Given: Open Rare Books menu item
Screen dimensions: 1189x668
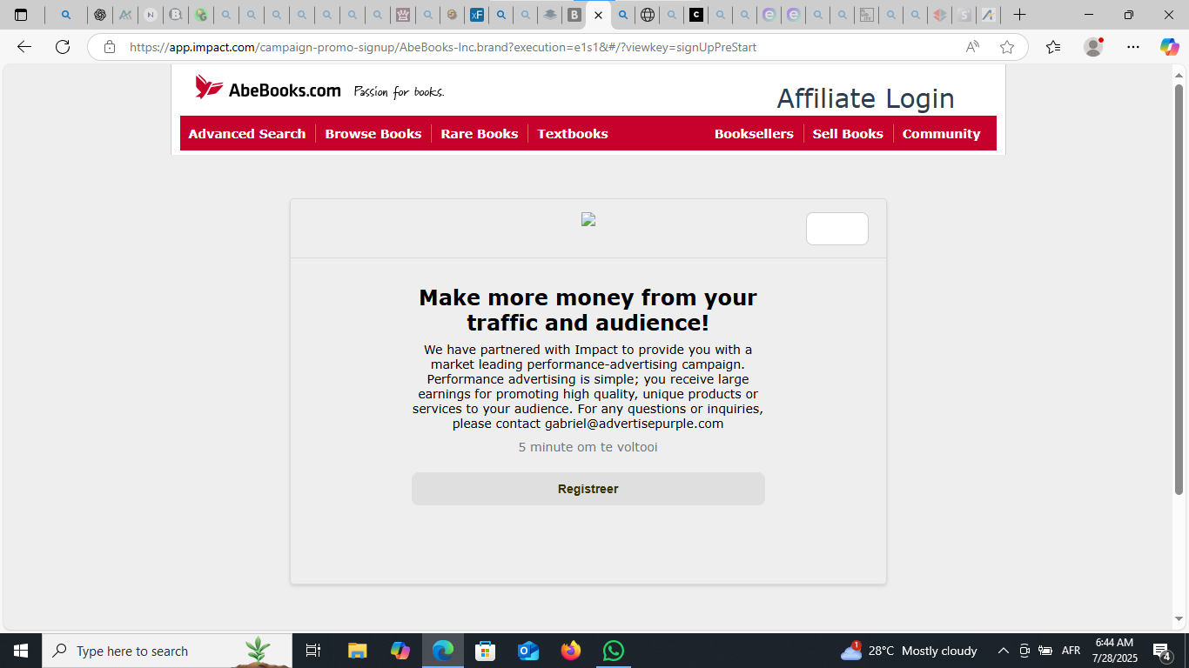Looking at the screenshot, I should point(480,134).
